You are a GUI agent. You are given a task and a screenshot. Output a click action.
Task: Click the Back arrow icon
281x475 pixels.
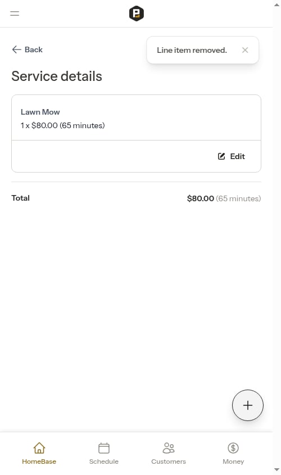[16, 49]
